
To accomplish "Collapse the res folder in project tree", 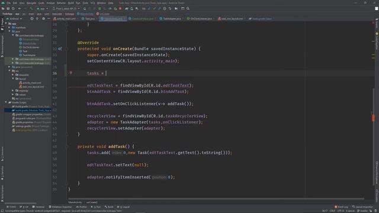I will [x=9, y=71].
